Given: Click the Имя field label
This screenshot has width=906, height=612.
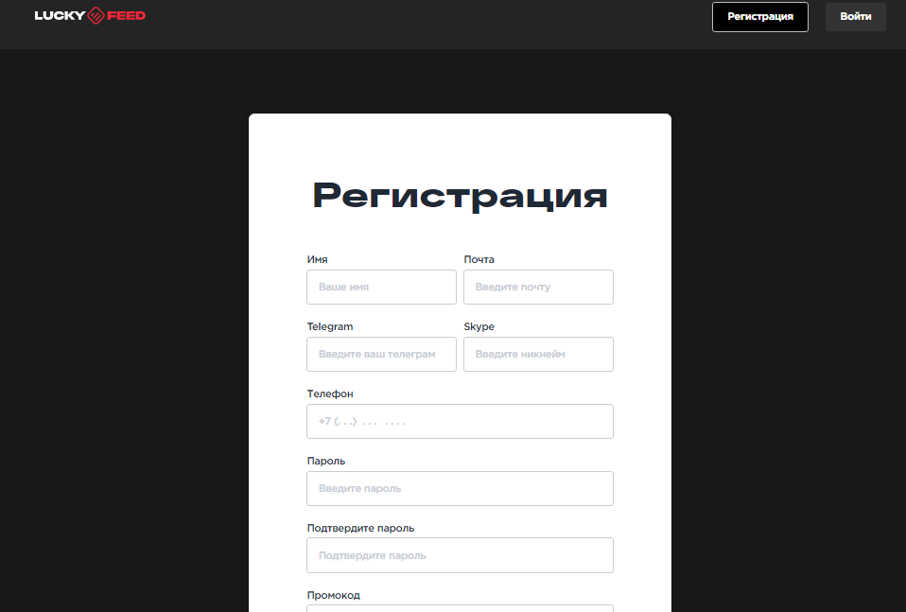Looking at the screenshot, I should tap(318, 259).
